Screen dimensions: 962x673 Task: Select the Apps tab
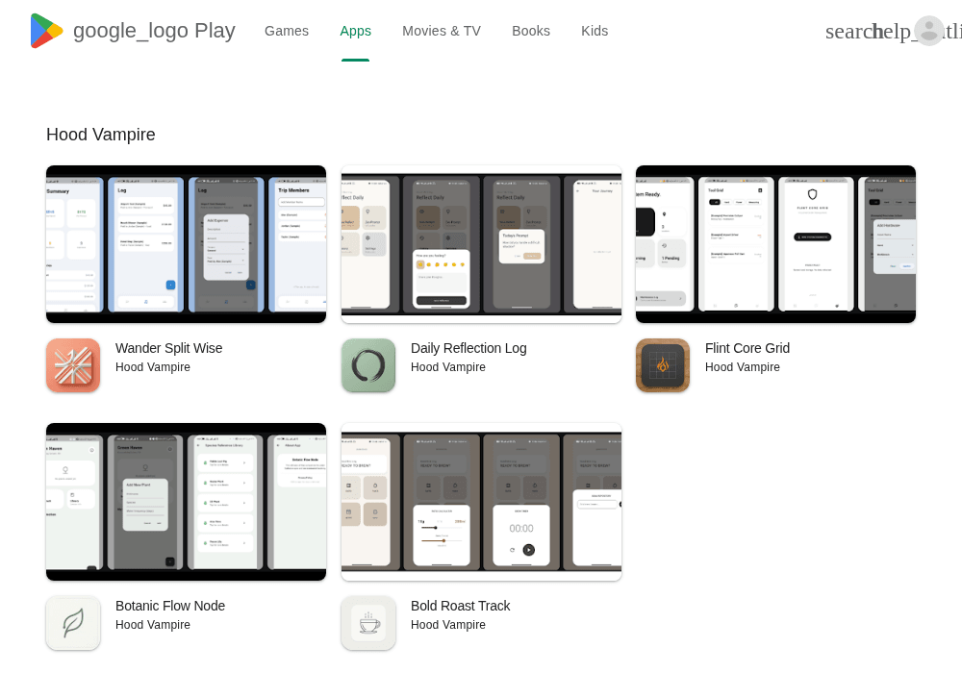tap(355, 31)
